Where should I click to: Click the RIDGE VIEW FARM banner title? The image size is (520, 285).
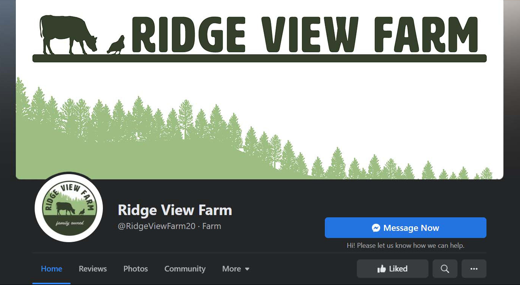pos(305,35)
